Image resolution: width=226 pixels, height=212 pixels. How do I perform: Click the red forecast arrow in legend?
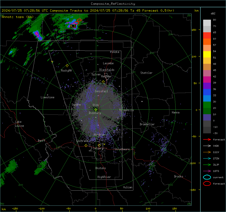tap(207, 139)
